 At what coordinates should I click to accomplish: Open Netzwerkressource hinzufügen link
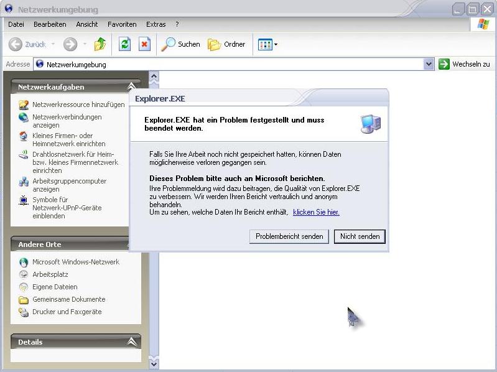coord(78,105)
